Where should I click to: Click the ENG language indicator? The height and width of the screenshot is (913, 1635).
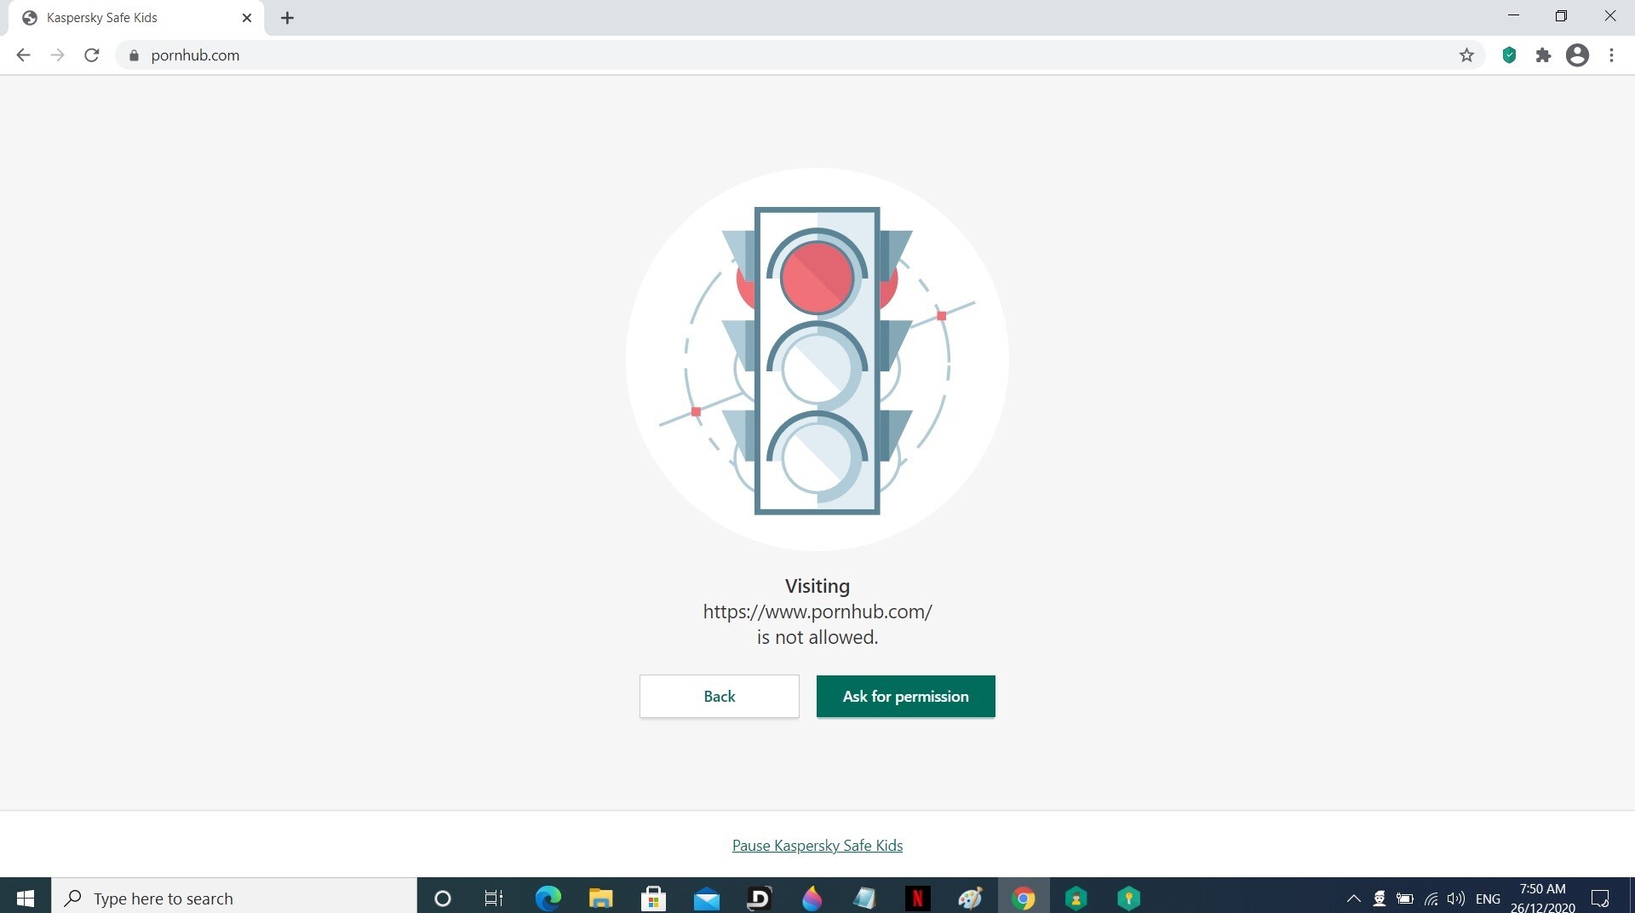click(x=1488, y=899)
